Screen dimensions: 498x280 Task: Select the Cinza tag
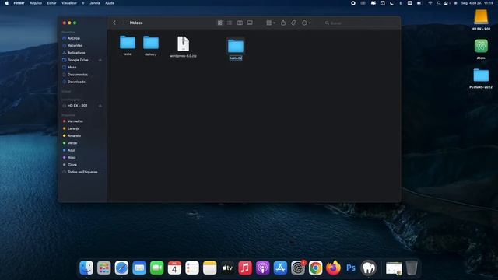[72, 165]
